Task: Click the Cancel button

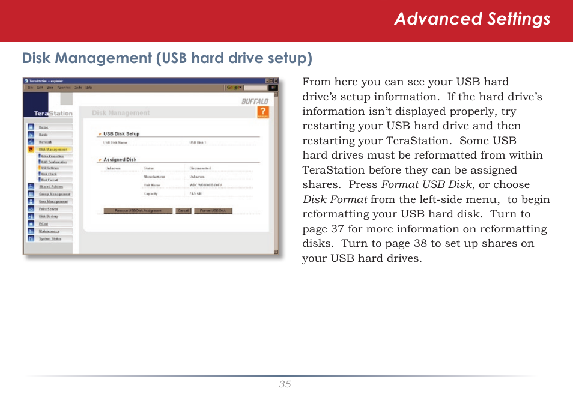Action: [183, 211]
